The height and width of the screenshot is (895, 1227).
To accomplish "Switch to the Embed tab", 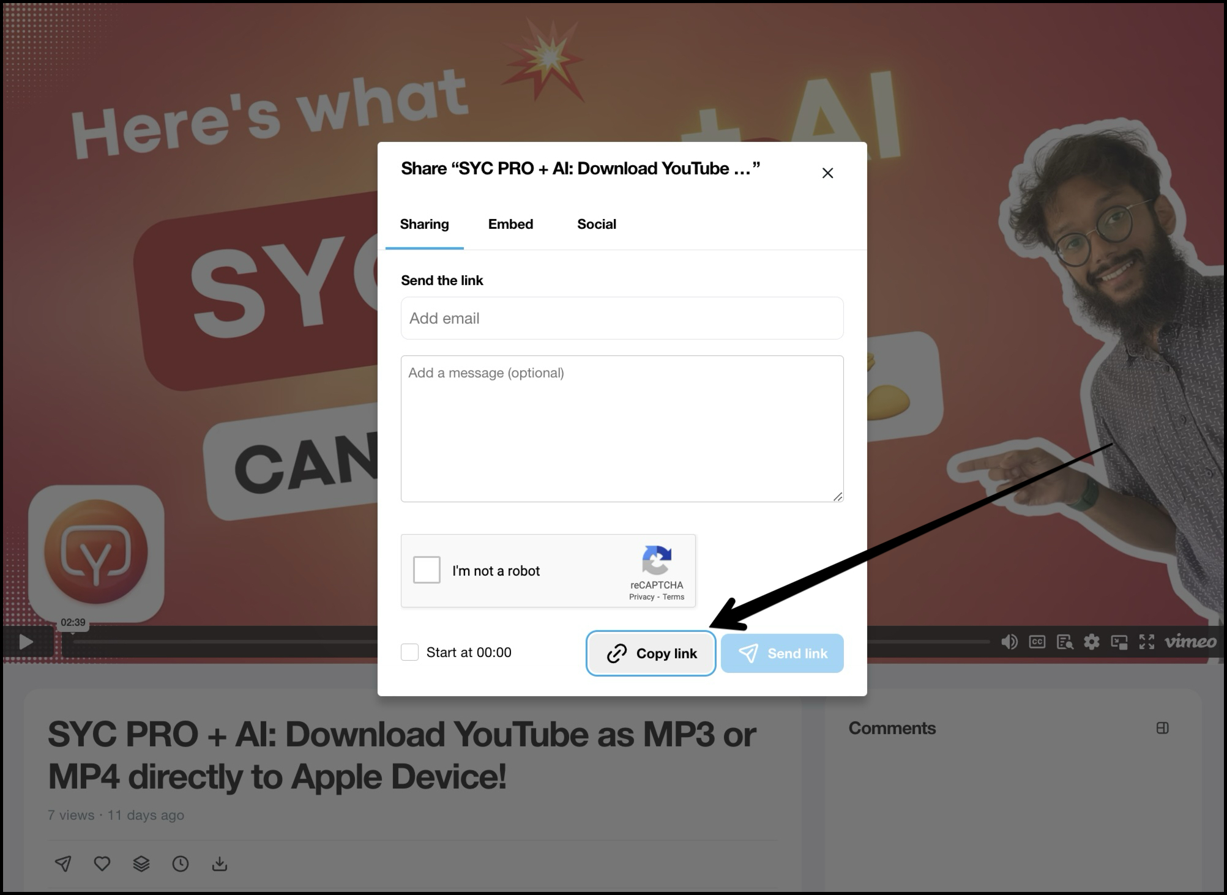I will (x=510, y=224).
